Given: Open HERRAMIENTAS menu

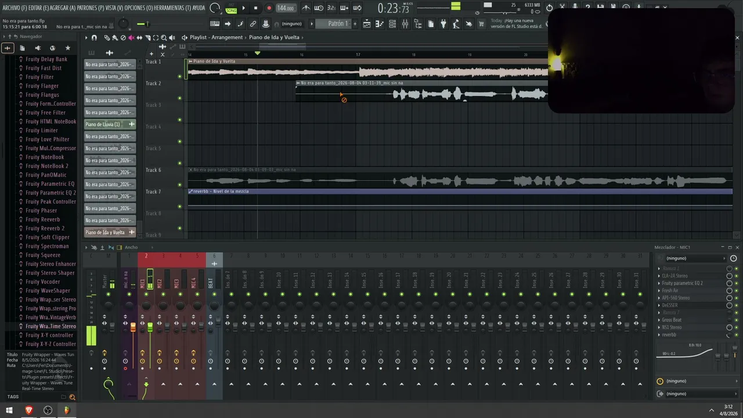Looking at the screenshot, I should pyautogui.click(x=172, y=8).
